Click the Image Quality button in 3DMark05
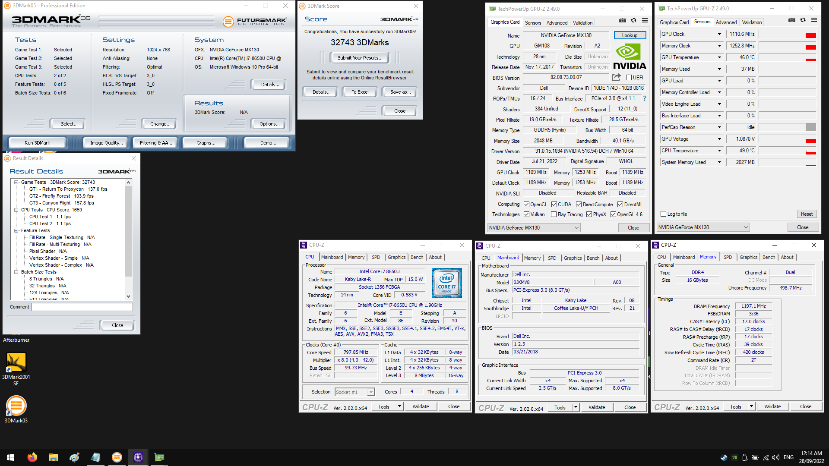This screenshot has width=829, height=466. (x=106, y=143)
